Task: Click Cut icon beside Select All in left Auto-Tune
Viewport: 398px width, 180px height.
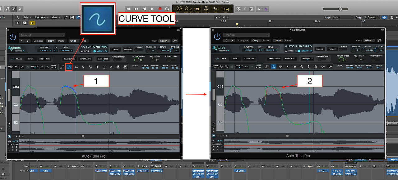Action: (x=17, y=67)
